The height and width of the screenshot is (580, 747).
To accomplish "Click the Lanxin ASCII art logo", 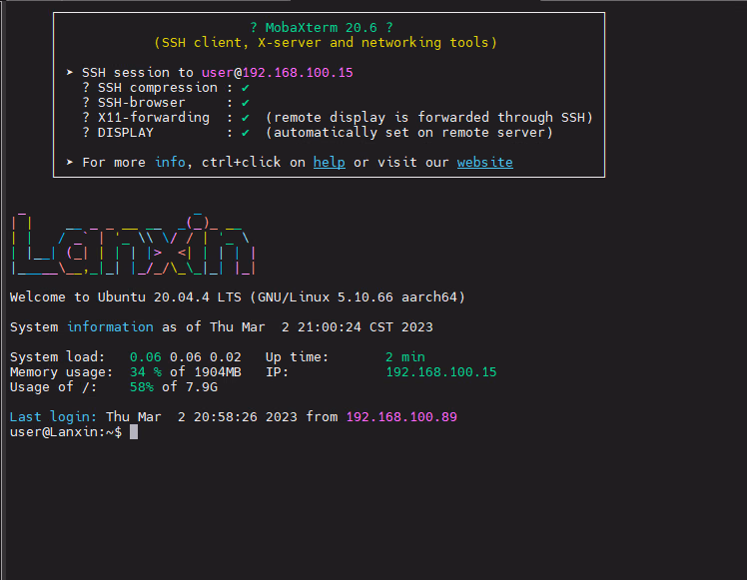I will coord(133,244).
